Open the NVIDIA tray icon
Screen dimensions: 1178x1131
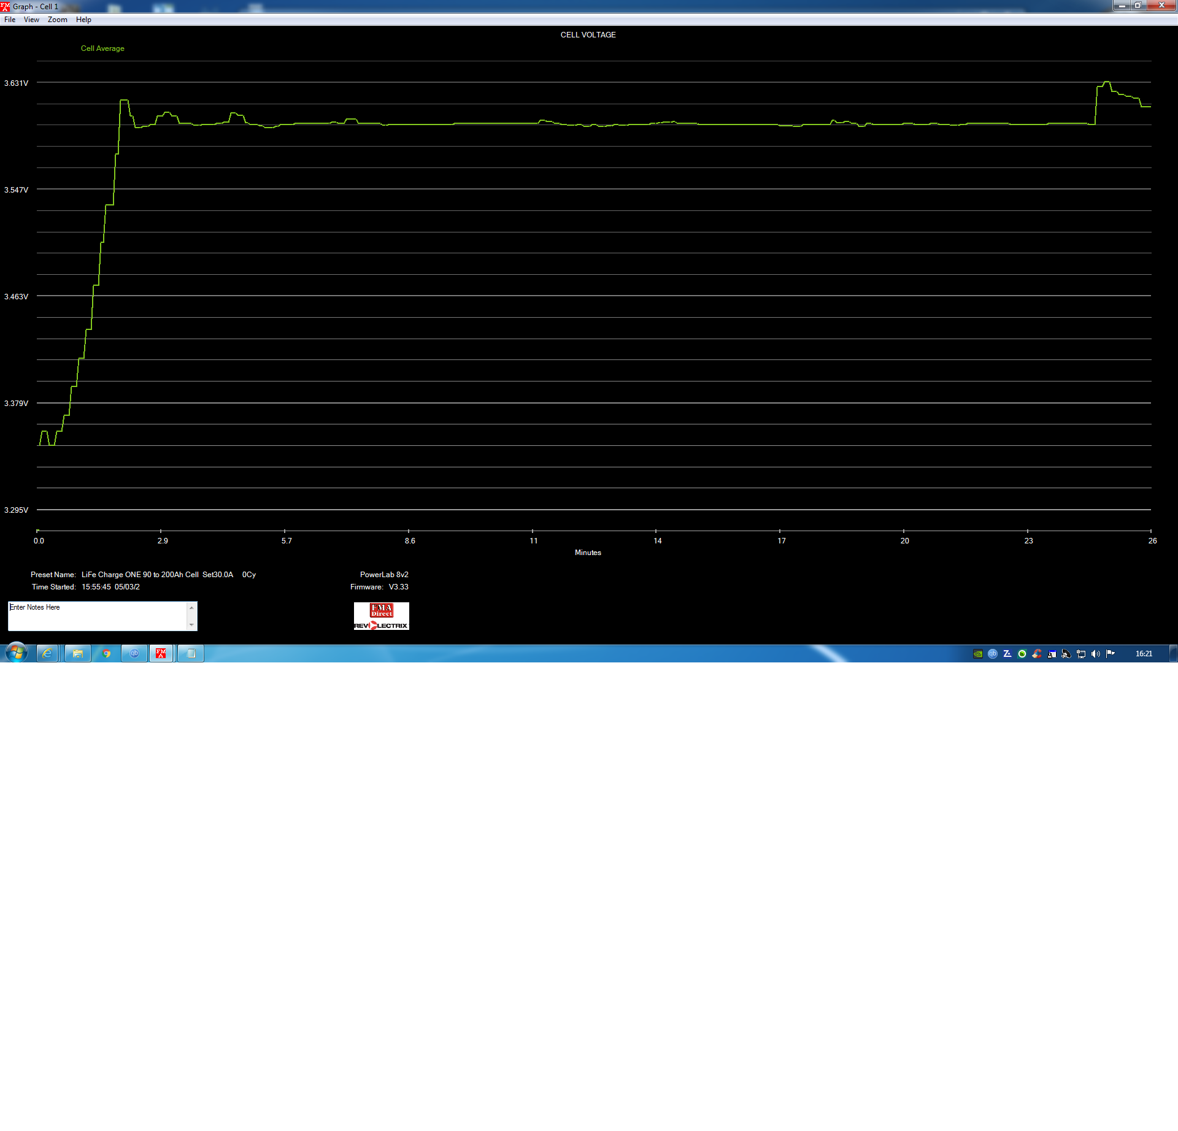click(x=978, y=654)
